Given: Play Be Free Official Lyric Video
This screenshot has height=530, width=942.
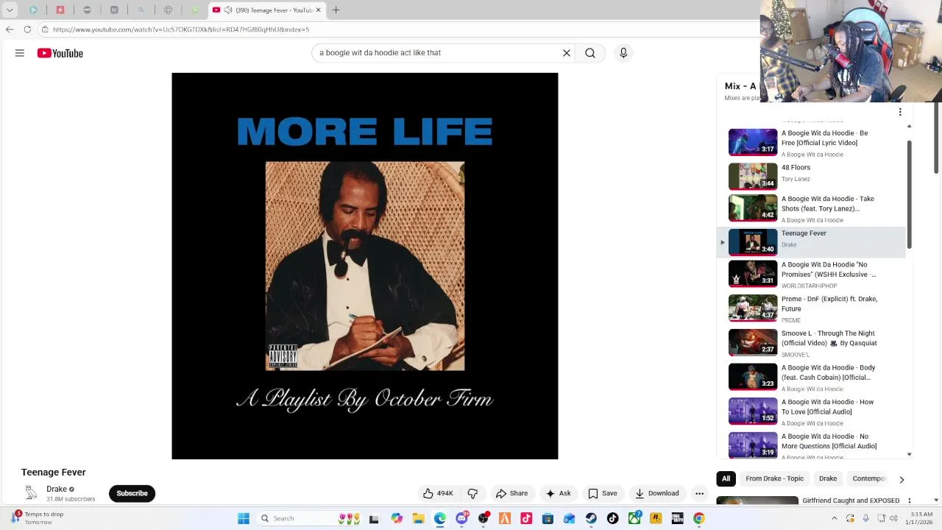Looking at the screenshot, I should [811, 143].
